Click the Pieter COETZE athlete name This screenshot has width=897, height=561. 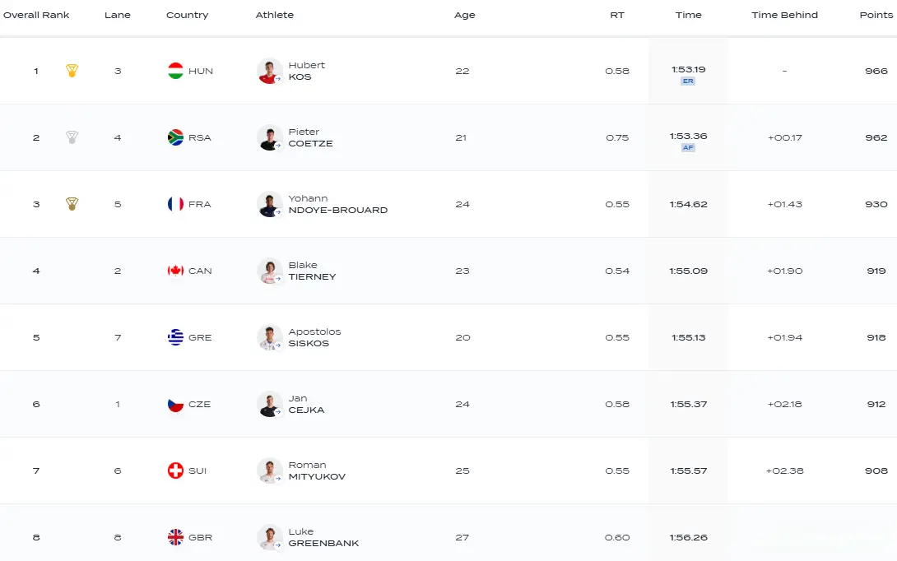310,137
